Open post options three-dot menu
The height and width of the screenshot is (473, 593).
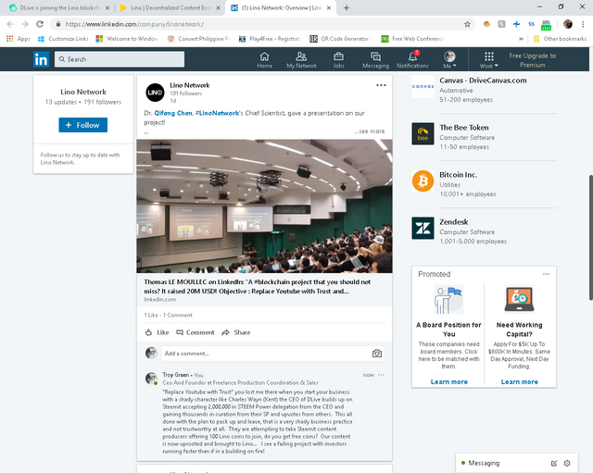(x=381, y=85)
